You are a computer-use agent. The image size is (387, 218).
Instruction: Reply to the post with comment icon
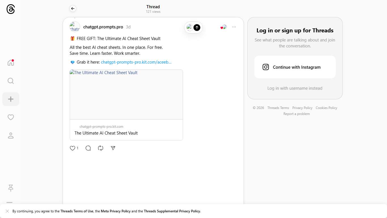pos(88,148)
